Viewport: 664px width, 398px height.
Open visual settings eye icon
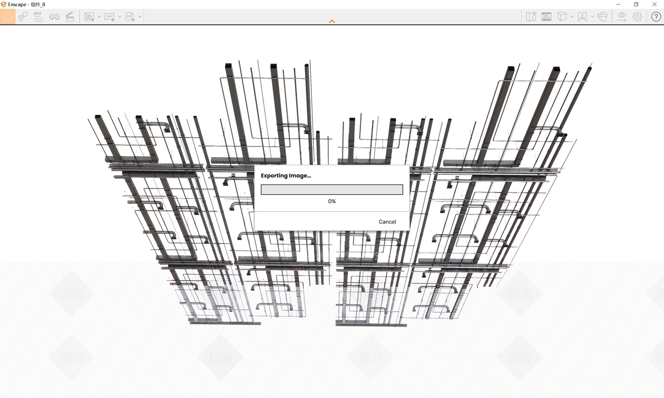621,17
